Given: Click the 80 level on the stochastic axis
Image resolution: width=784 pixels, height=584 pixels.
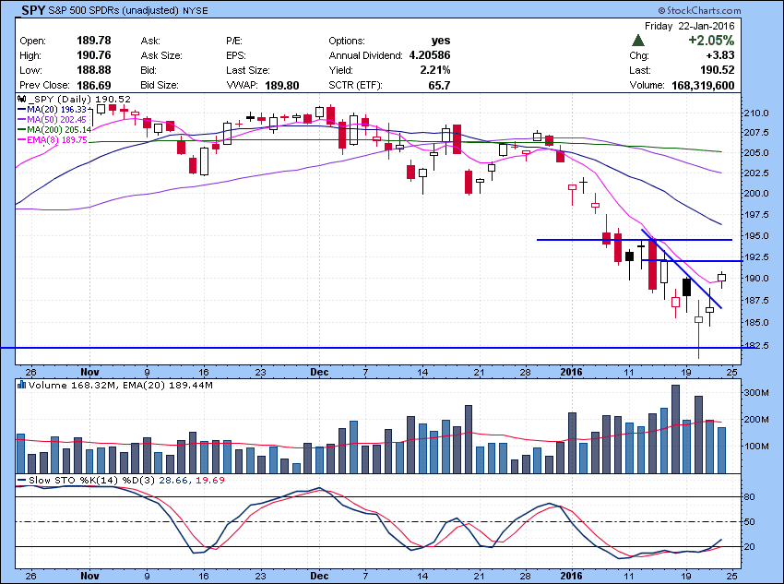Looking at the screenshot, I should [x=750, y=496].
